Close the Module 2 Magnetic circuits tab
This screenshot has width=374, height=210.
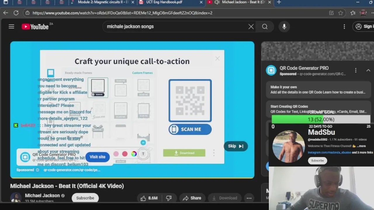(133, 2)
